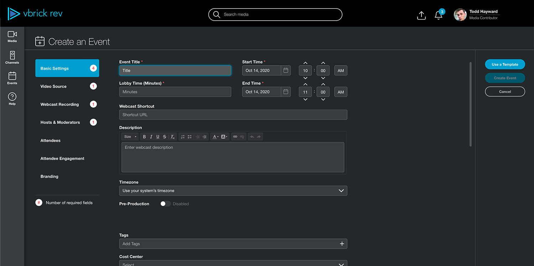Toggle the Pre-Production switch

click(x=166, y=204)
